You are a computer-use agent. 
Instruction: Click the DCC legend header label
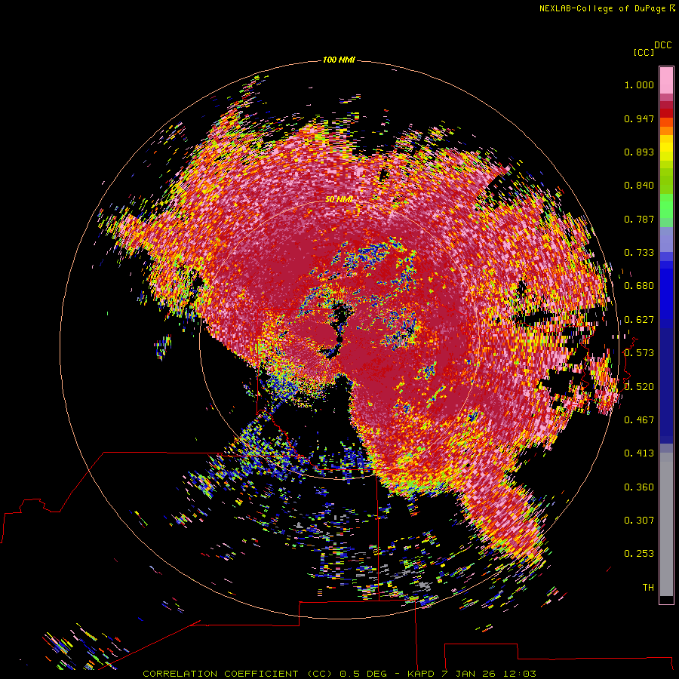click(x=663, y=45)
